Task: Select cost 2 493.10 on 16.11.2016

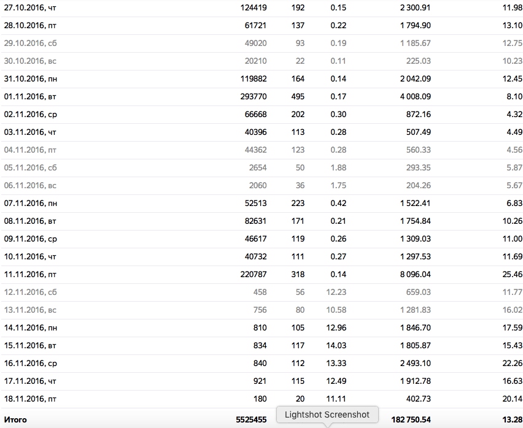Action: click(415, 364)
